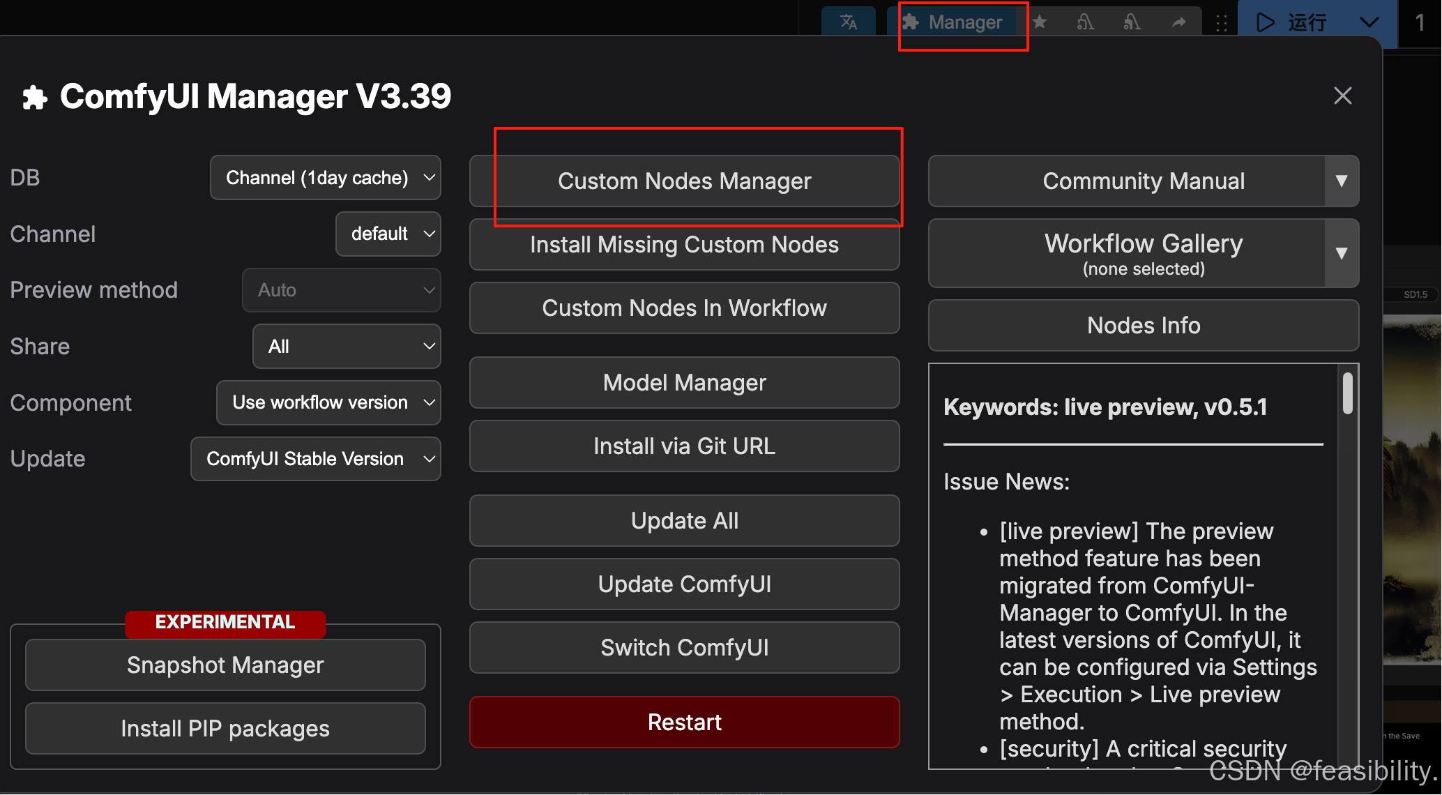The height and width of the screenshot is (795, 1442).
Task: Open the Channel default dropdown
Action: (388, 234)
